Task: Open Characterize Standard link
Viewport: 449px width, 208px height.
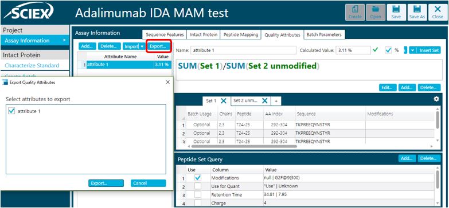Action: click(32, 65)
